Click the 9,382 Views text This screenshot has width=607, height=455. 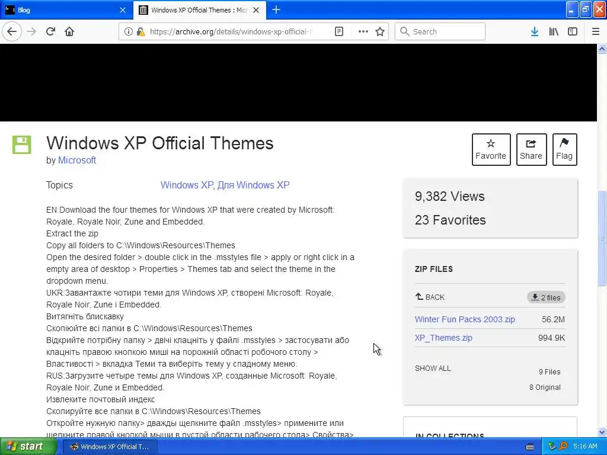(x=449, y=196)
